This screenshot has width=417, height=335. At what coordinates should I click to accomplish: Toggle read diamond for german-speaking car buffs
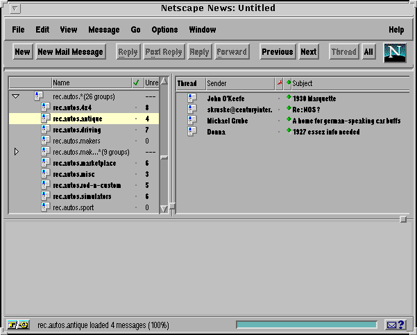(289, 119)
